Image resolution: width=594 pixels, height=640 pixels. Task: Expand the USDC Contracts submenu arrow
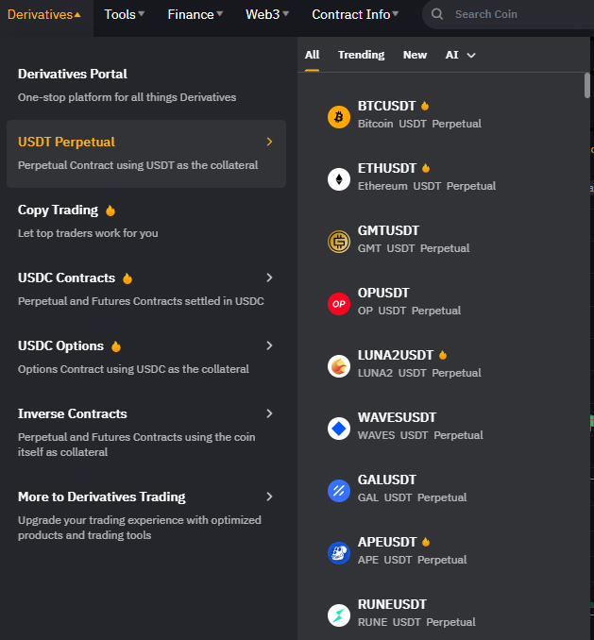(x=269, y=278)
